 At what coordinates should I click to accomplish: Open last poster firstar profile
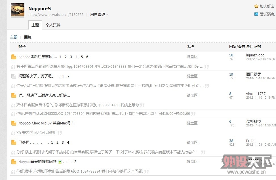pos(251,141)
